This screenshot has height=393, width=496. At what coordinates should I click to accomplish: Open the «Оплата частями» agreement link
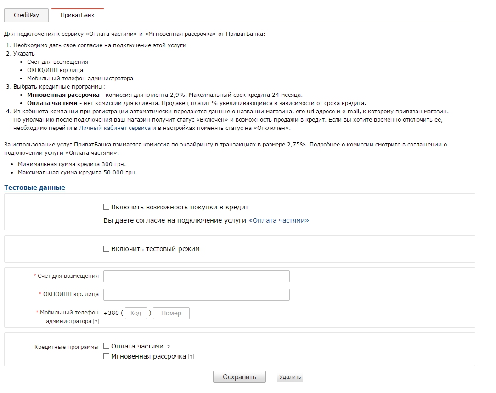point(278,220)
